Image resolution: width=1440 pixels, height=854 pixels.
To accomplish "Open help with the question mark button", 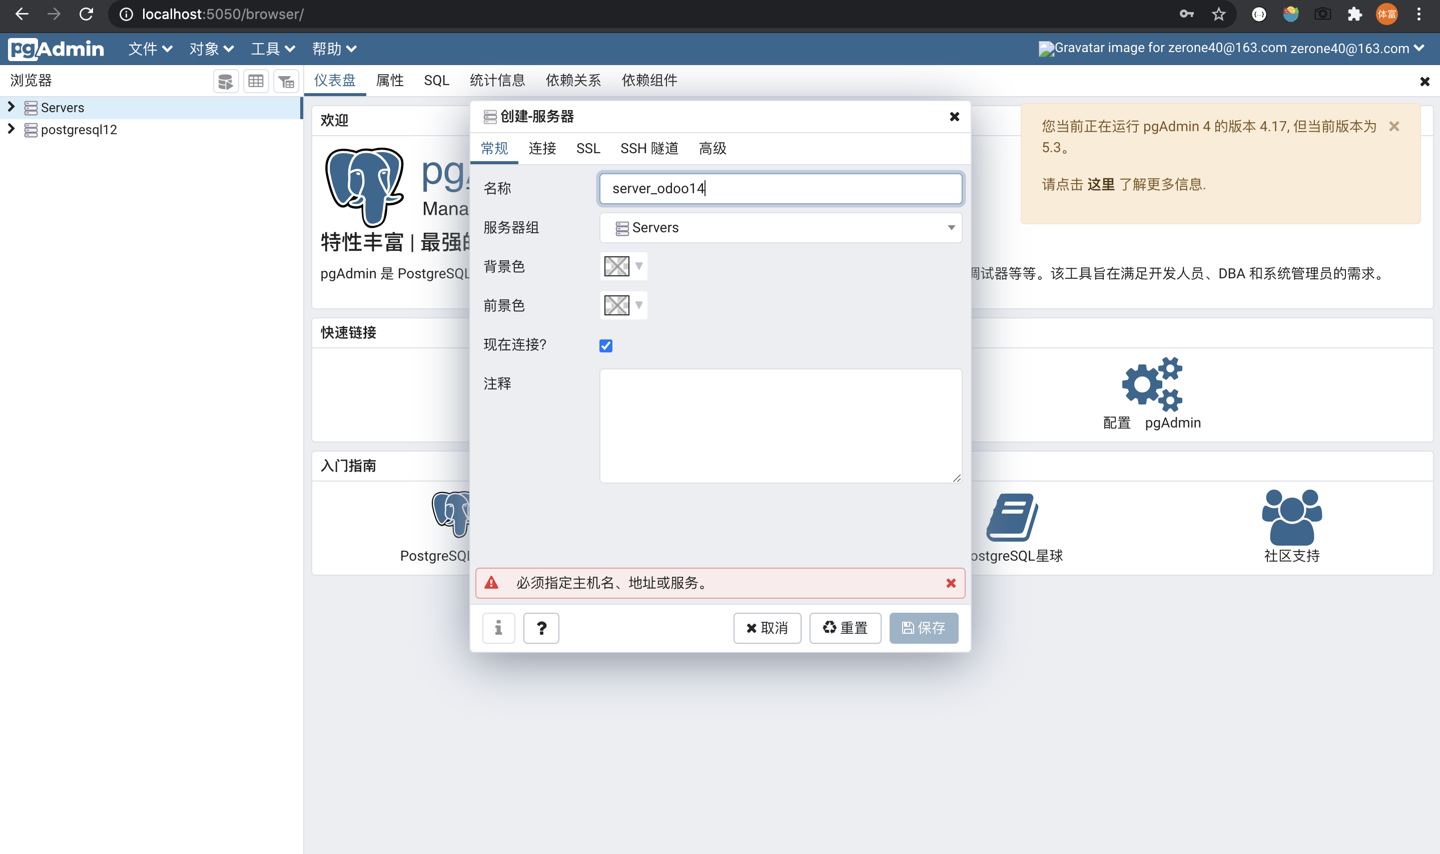I will click(x=540, y=628).
